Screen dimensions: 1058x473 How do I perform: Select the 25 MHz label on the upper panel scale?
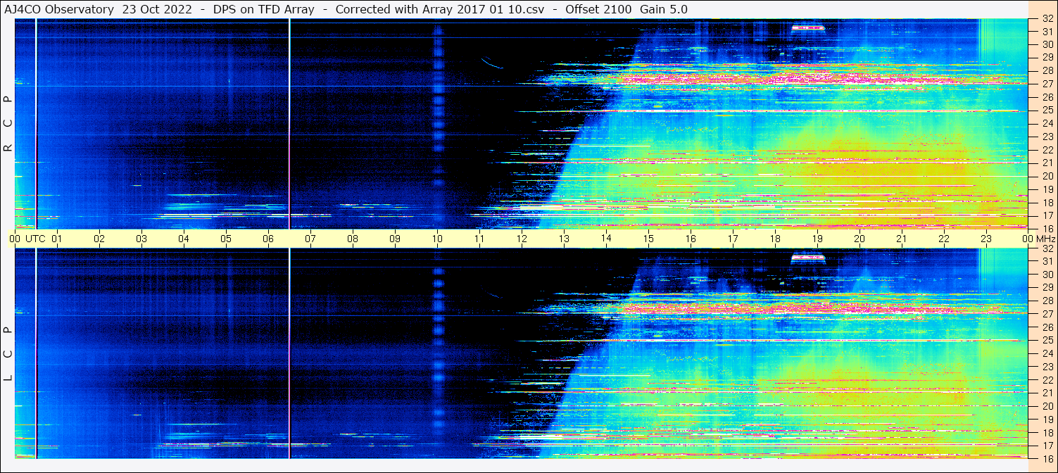(x=1047, y=111)
